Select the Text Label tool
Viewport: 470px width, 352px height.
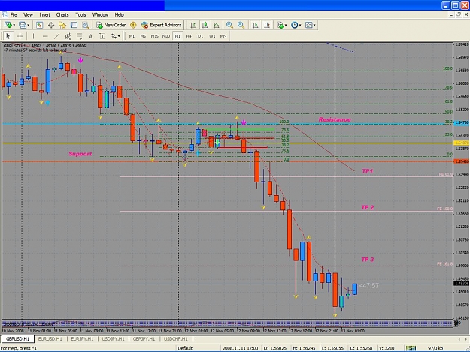tap(102, 36)
